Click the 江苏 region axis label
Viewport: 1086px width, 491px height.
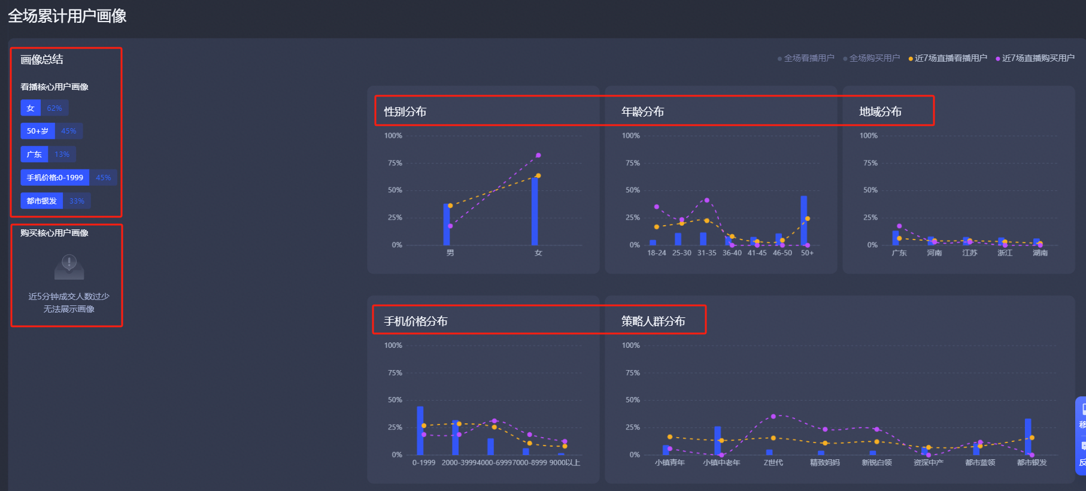(970, 253)
